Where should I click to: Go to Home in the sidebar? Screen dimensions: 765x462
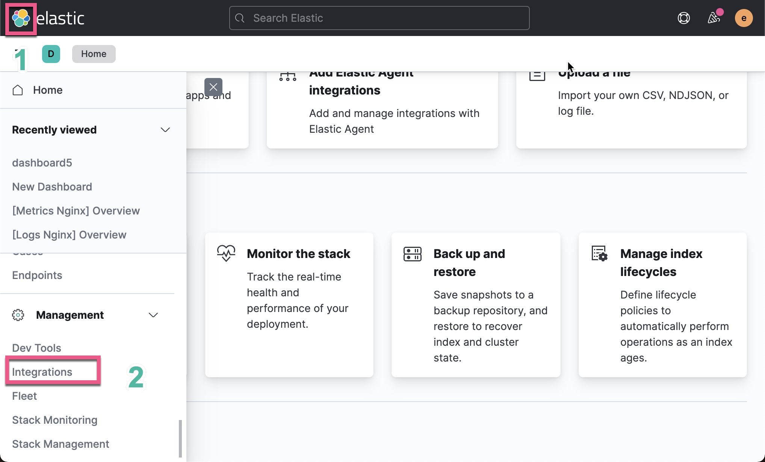pos(48,90)
